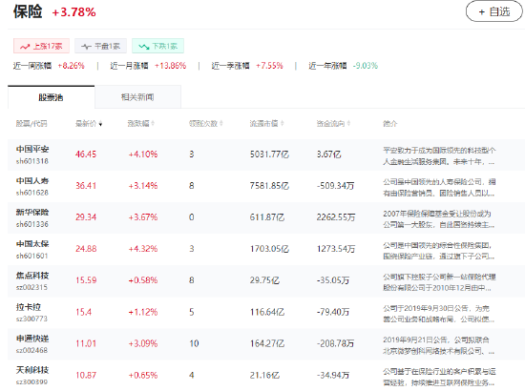Click sector change +3.78%
The height and width of the screenshot is (391, 525).
73,12
